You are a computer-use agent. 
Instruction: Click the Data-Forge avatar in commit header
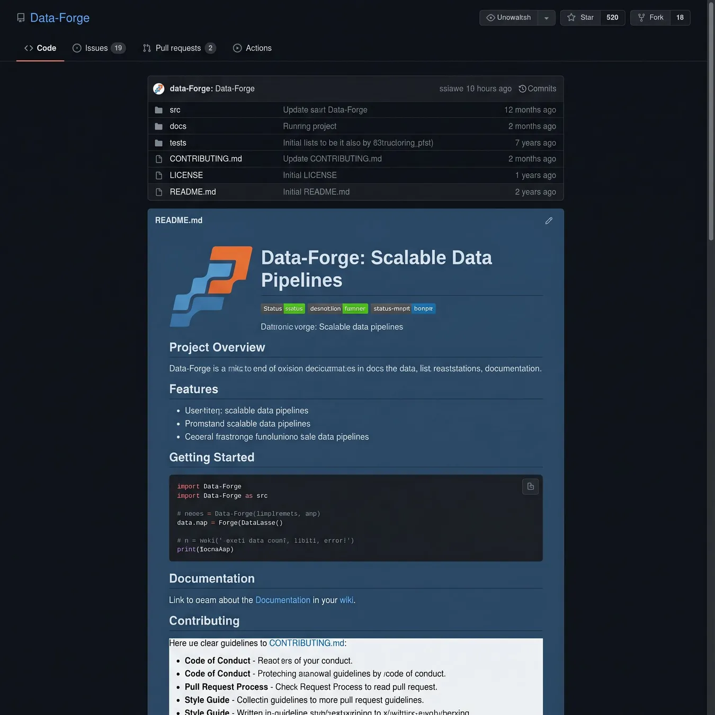158,88
